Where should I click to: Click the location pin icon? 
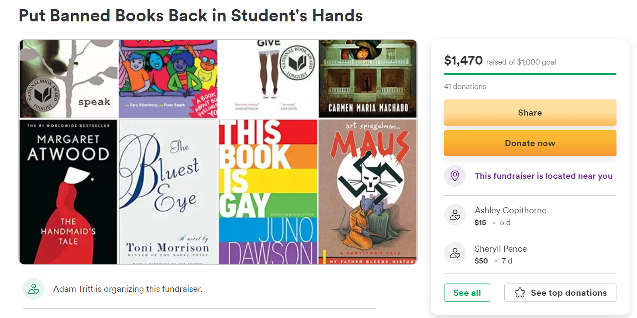click(455, 176)
